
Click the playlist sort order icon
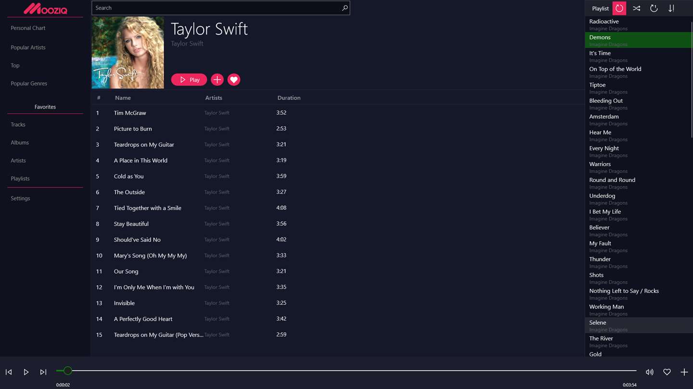671,8
